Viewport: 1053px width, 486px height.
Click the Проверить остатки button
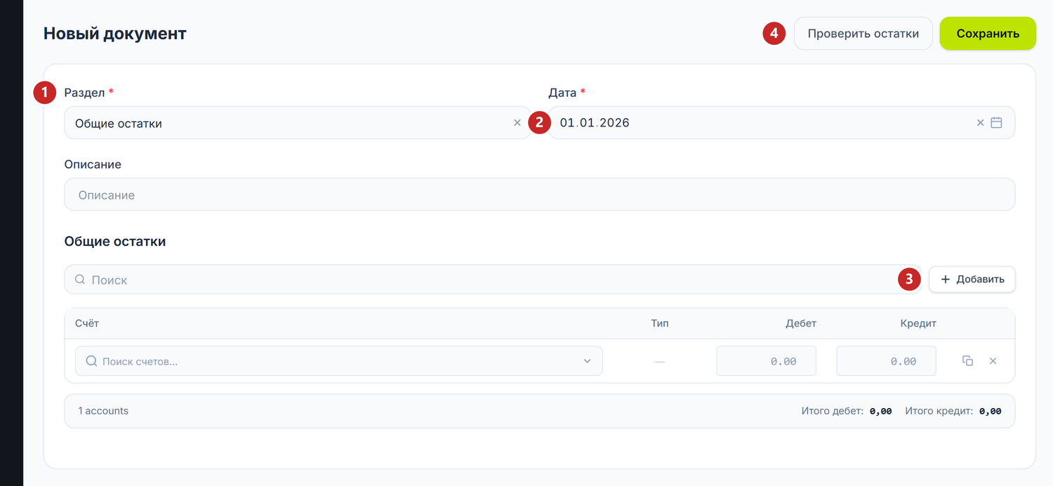pyautogui.click(x=863, y=34)
